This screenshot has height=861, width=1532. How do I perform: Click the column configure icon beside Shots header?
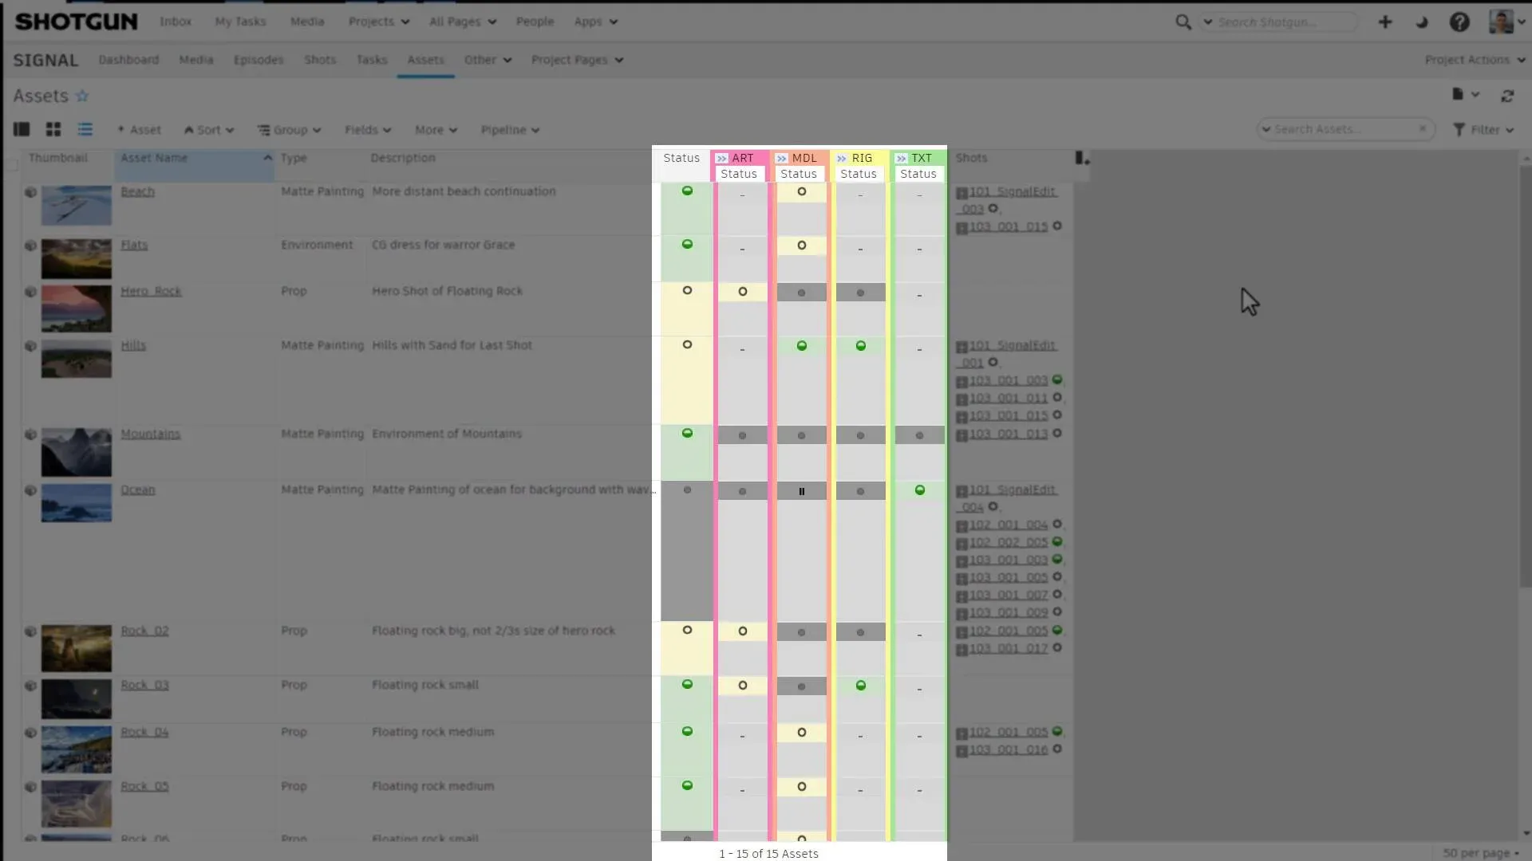pos(1081,158)
